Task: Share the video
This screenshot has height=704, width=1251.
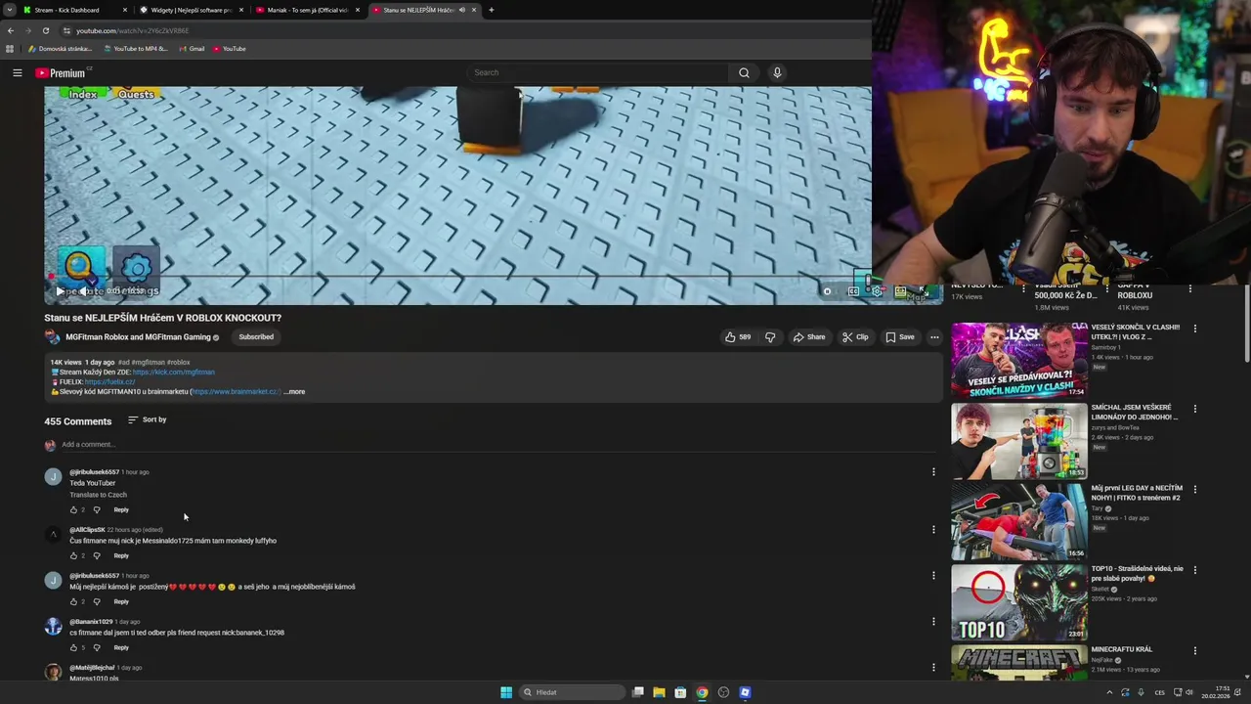Action: [x=809, y=337]
